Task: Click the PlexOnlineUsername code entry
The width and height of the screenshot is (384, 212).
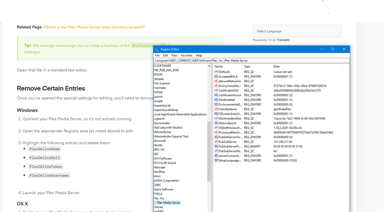Action: click(49, 175)
